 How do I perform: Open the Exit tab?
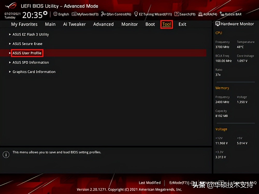[182, 24]
